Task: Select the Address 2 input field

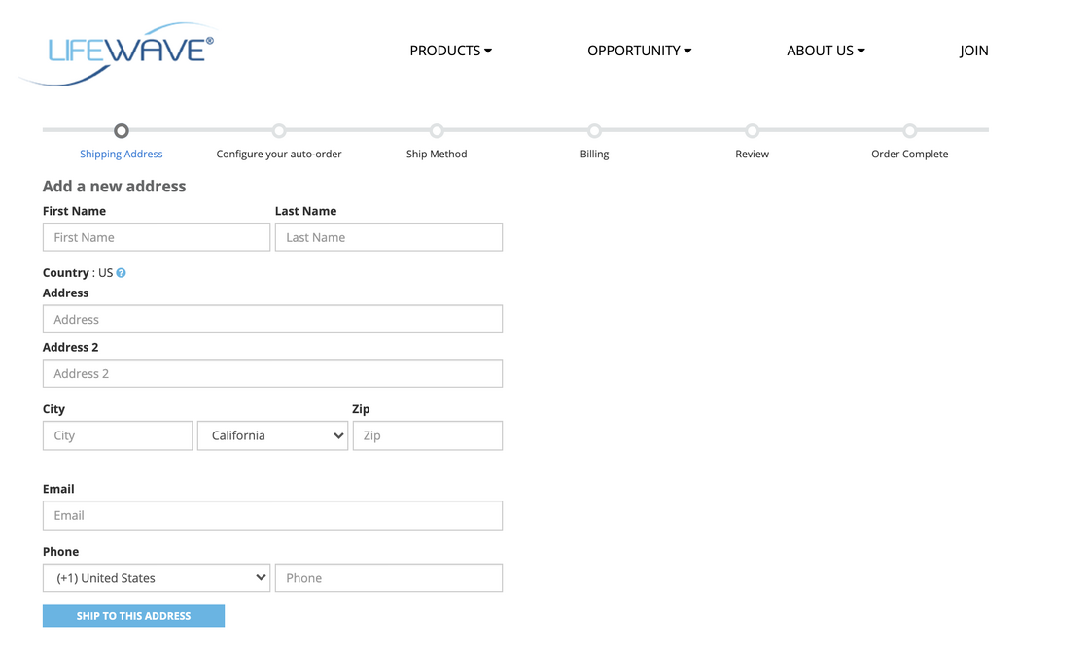Action: 272,373
